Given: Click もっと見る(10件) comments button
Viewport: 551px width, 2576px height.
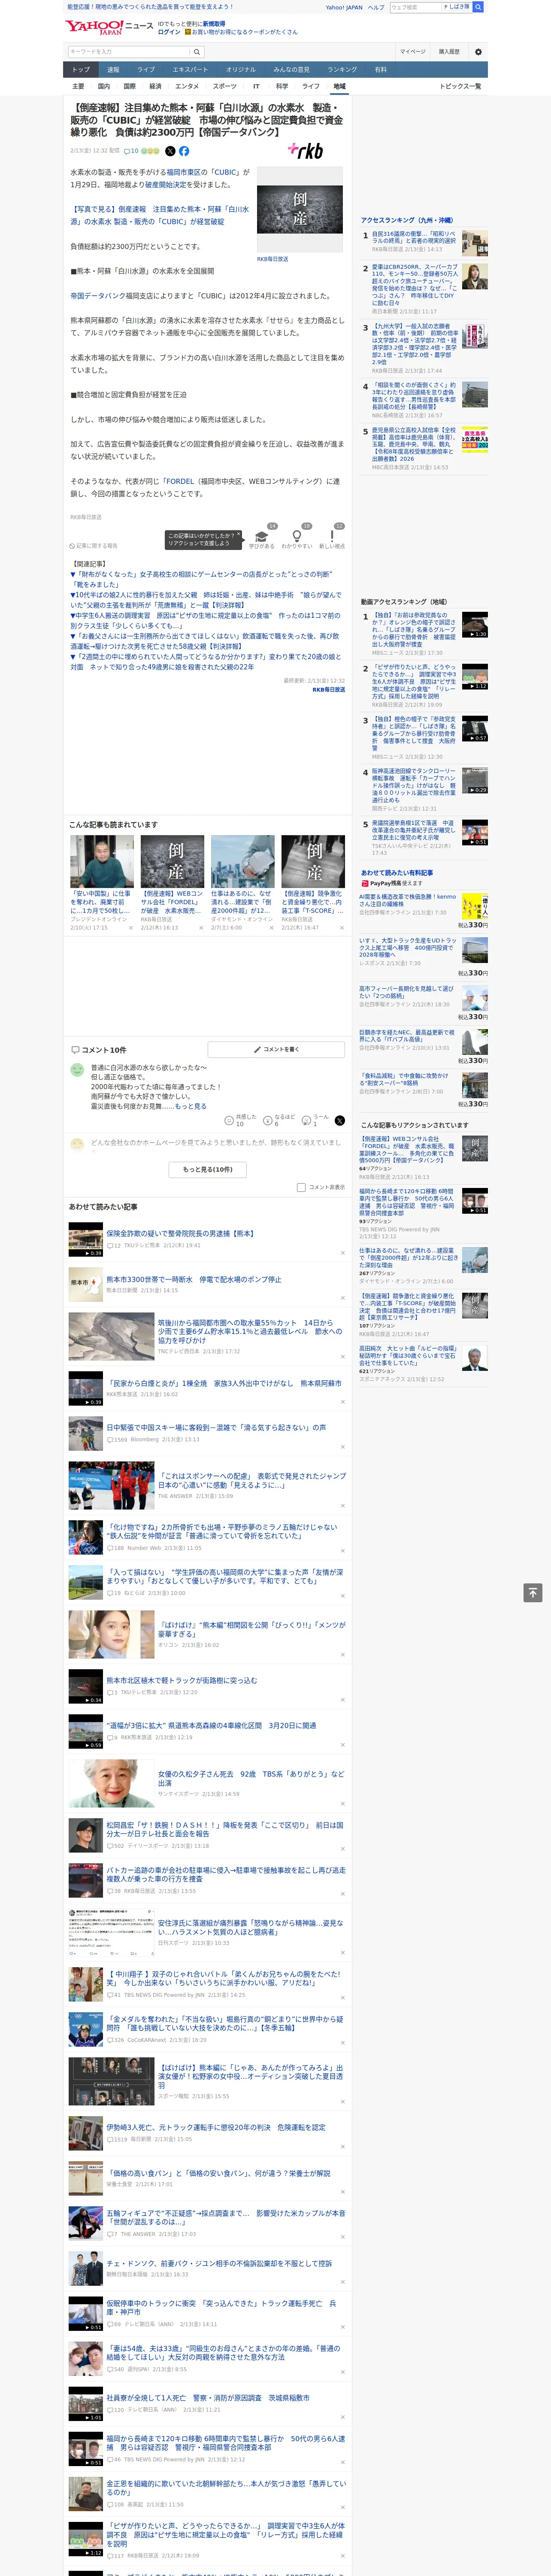Looking at the screenshot, I should point(208,1169).
